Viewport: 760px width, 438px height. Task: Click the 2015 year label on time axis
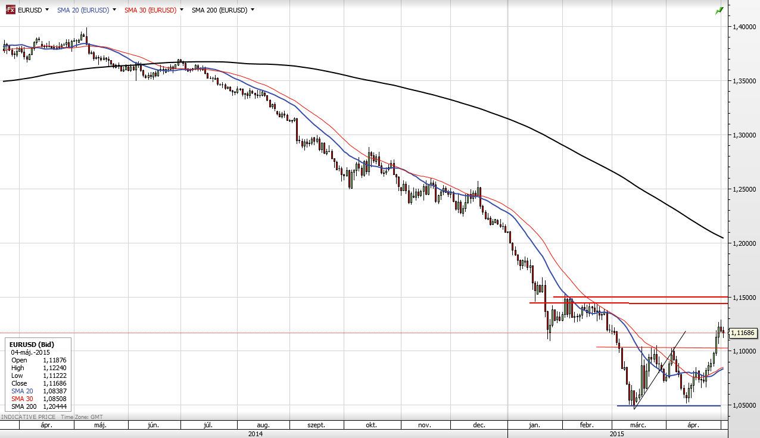(618, 434)
